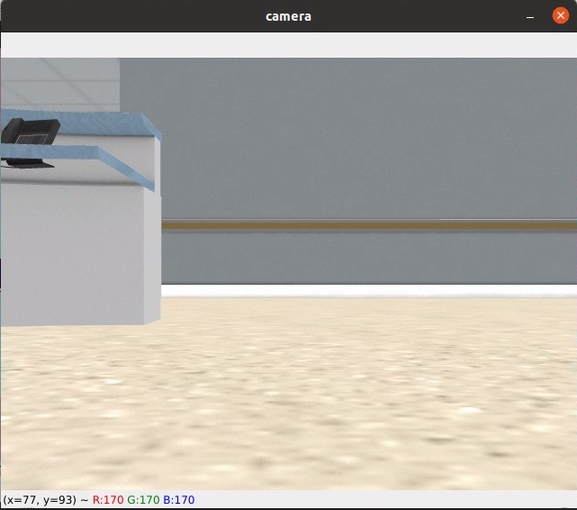Image resolution: width=577 pixels, height=510 pixels.
Task: Click the B:170 blue value in status bar
Action: point(178,500)
